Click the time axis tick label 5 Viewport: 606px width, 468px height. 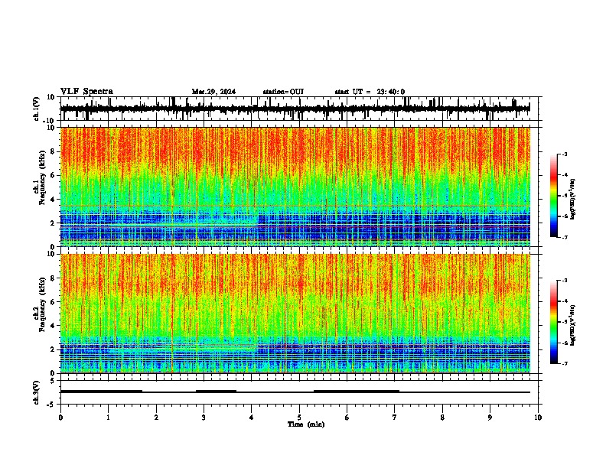(x=299, y=418)
